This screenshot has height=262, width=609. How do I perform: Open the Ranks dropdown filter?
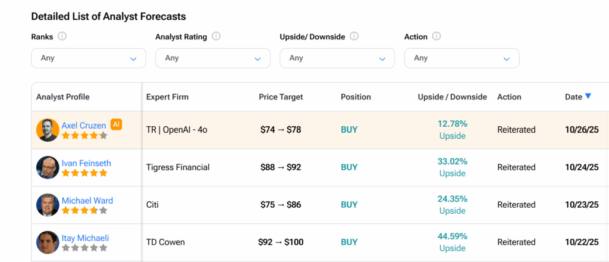click(x=88, y=58)
